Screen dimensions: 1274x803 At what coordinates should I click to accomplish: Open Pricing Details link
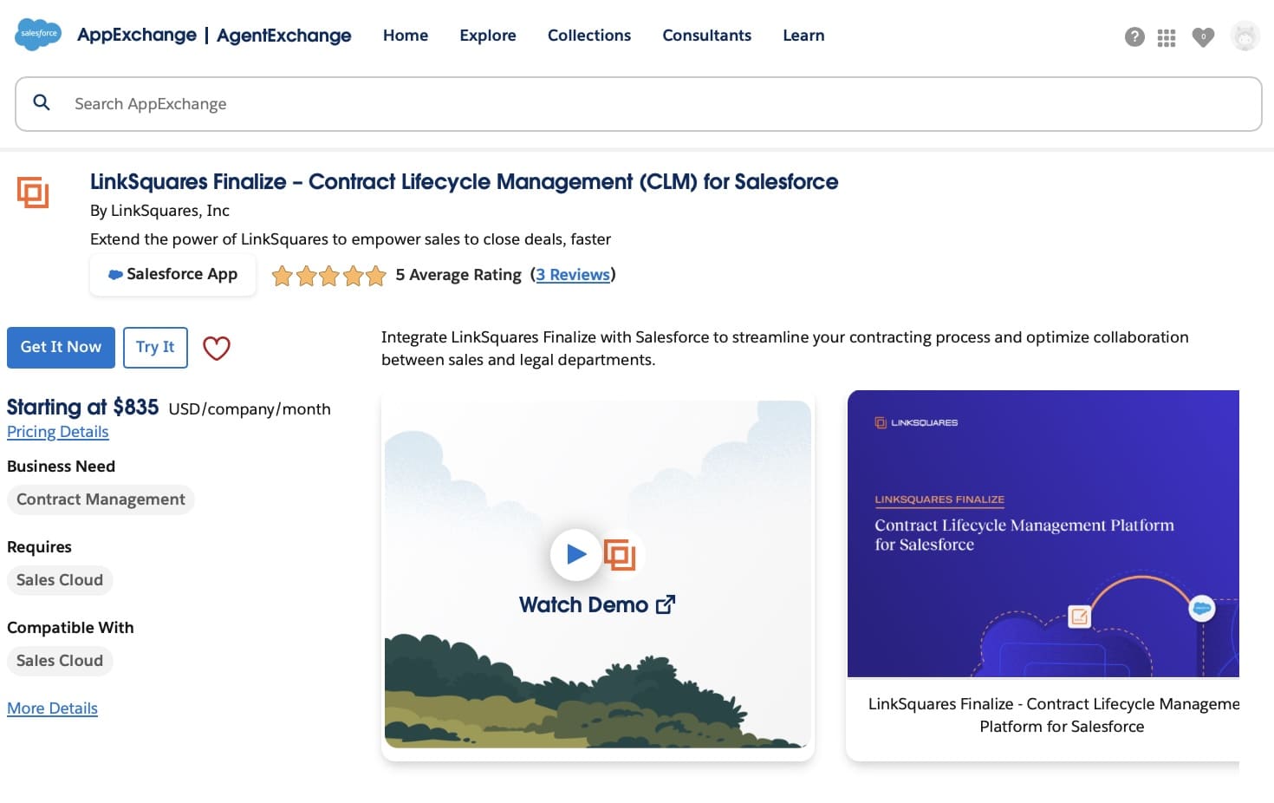(57, 431)
